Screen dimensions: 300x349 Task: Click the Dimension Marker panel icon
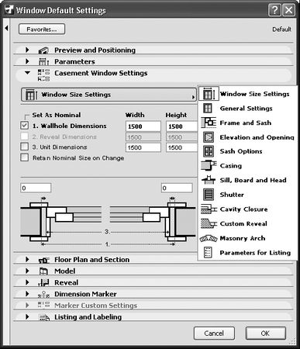click(x=43, y=294)
